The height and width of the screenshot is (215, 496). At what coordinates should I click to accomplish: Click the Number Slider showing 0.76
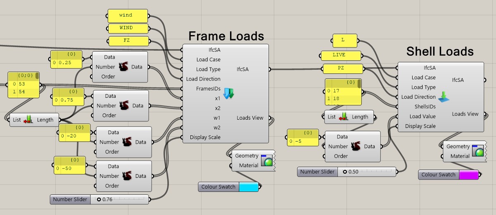click(x=121, y=199)
